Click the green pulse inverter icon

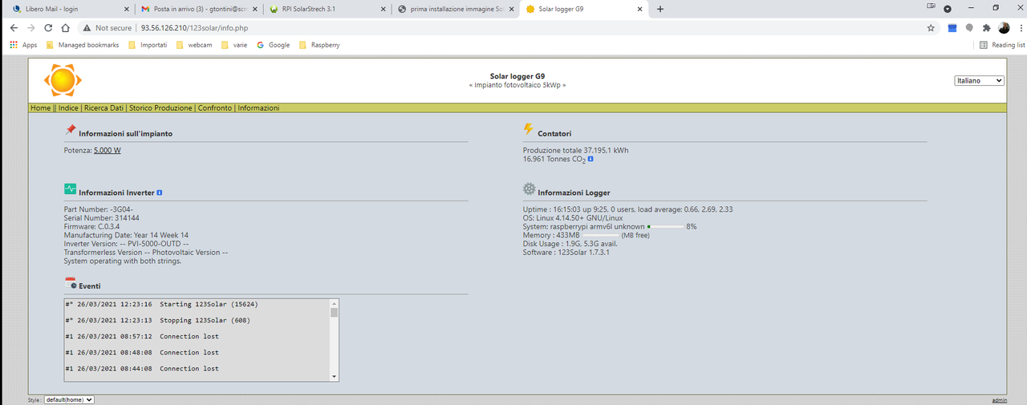(x=71, y=189)
